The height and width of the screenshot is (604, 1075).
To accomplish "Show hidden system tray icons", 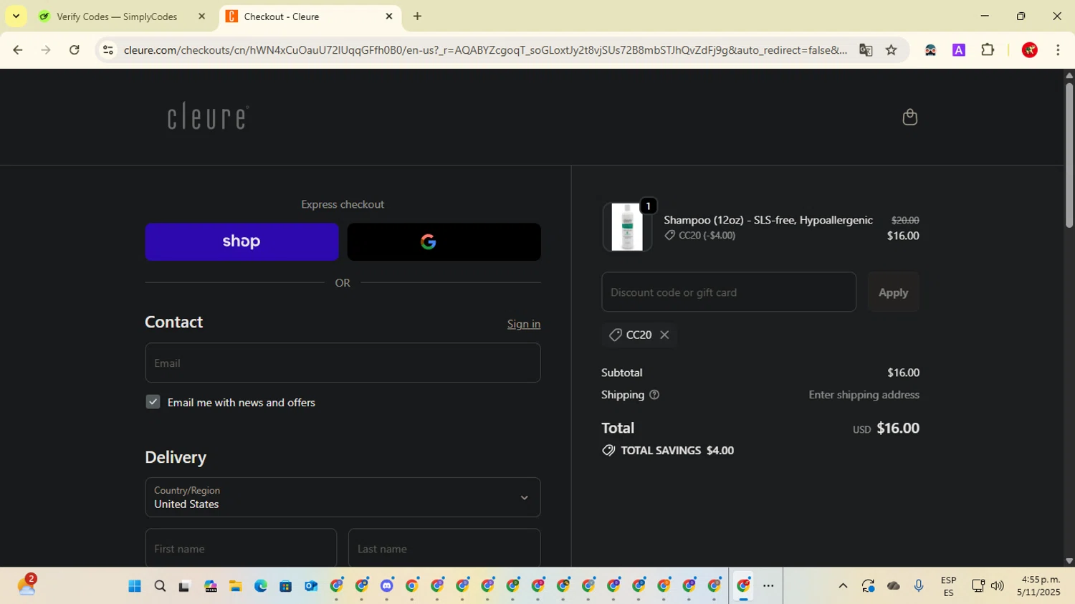I will [843, 586].
